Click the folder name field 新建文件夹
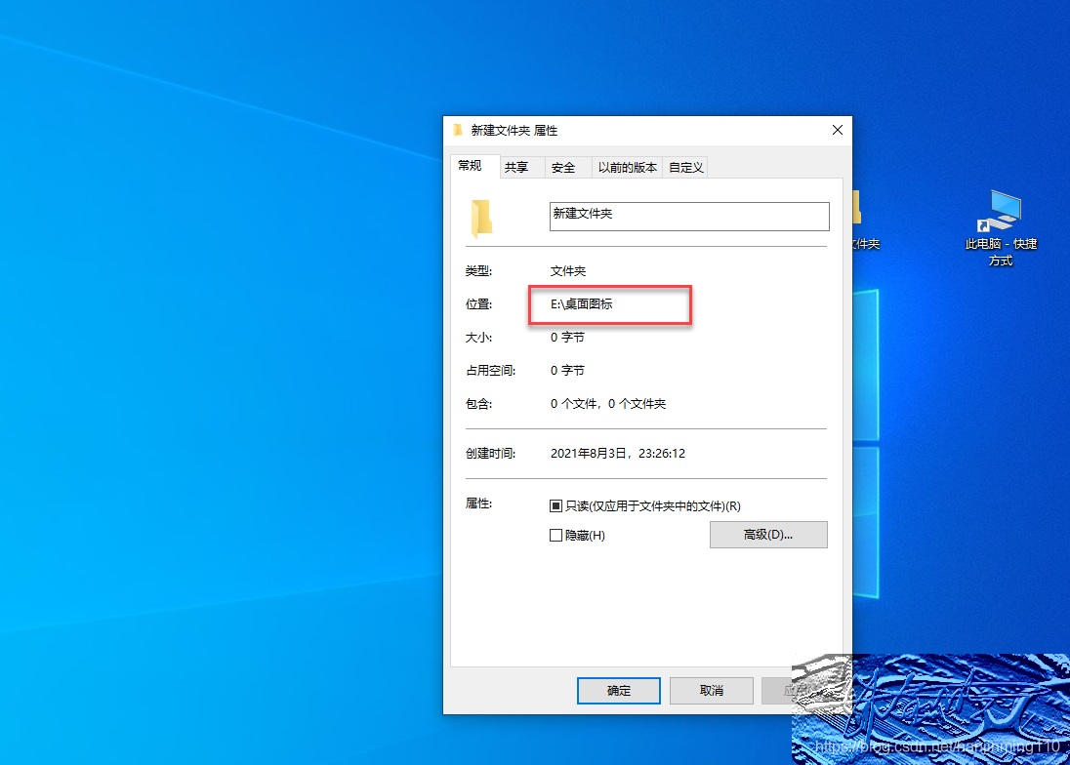 [x=689, y=217]
